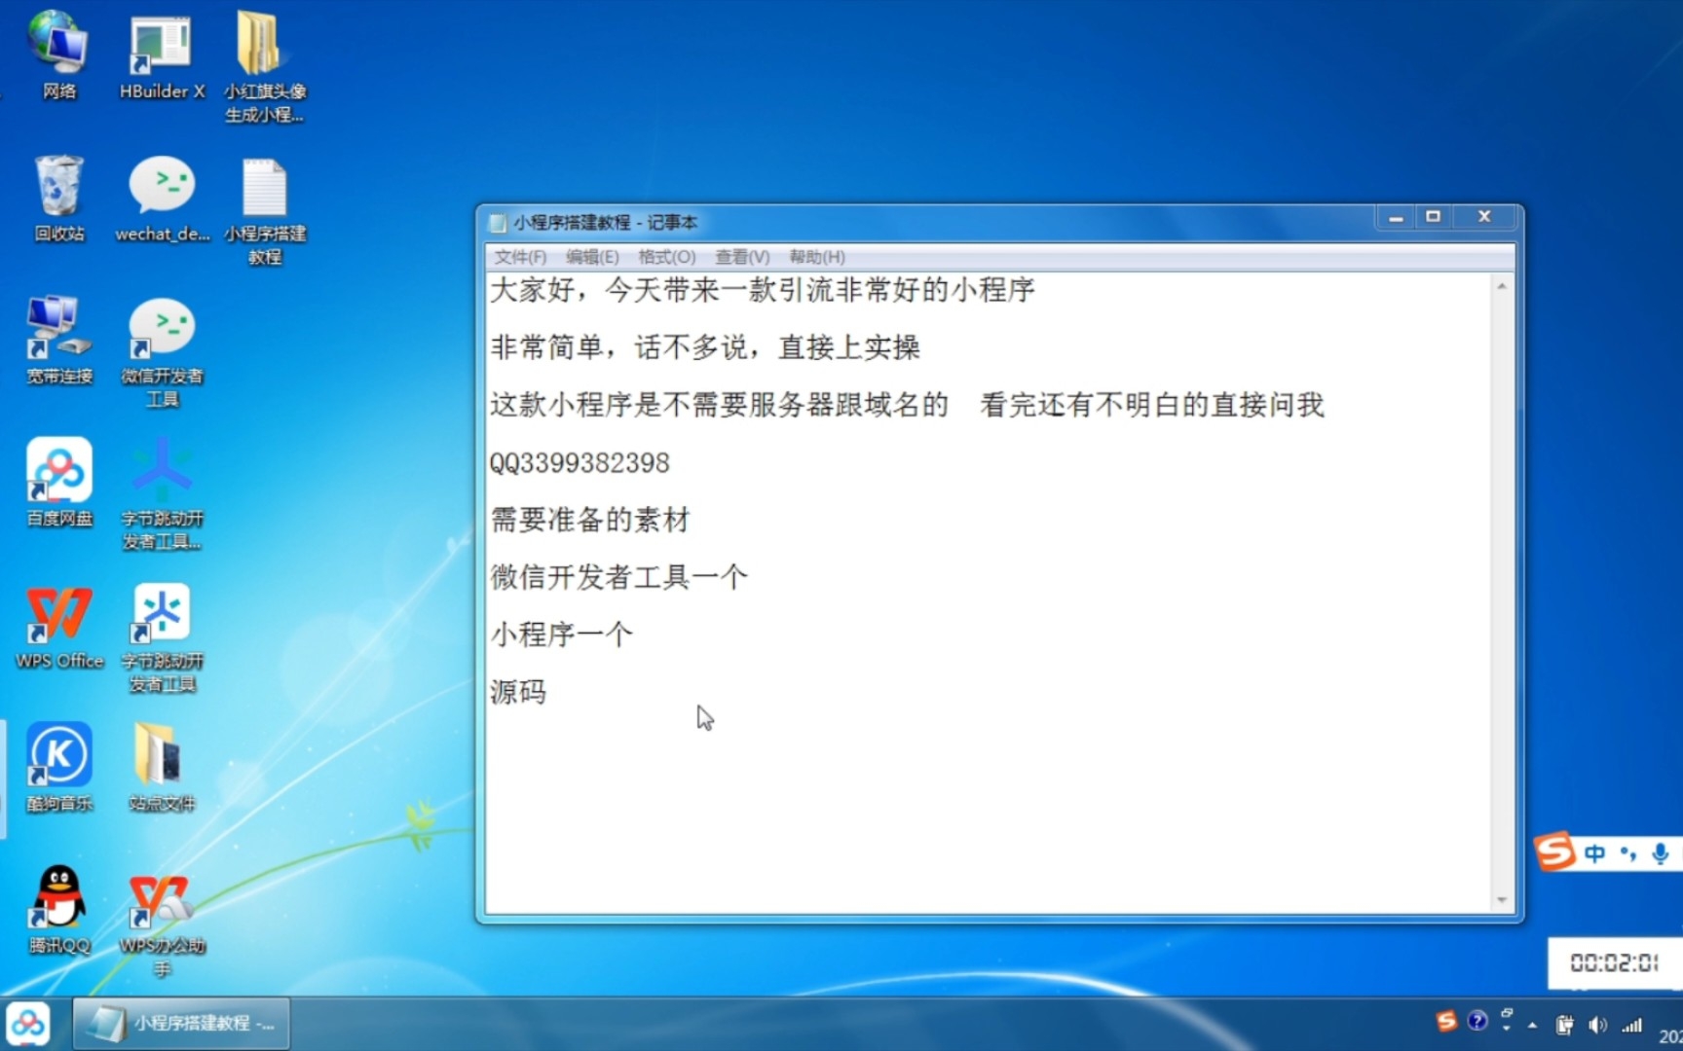
Task: Show hidden tray icons arrow
Action: click(1532, 1026)
